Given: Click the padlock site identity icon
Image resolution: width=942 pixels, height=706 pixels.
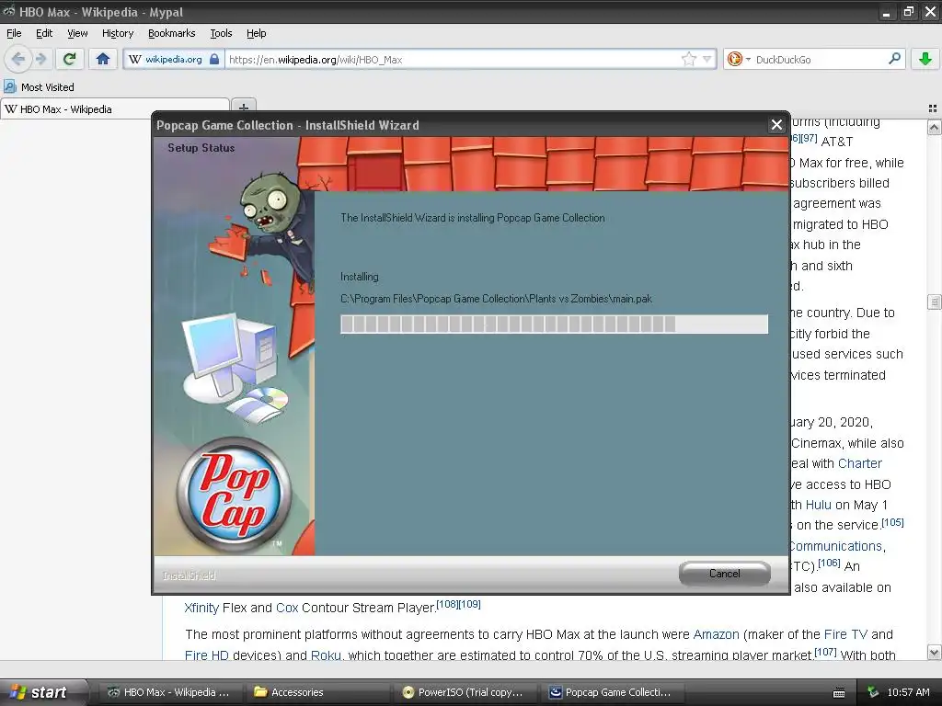Looking at the screenshot, I should tap(214, 59).
